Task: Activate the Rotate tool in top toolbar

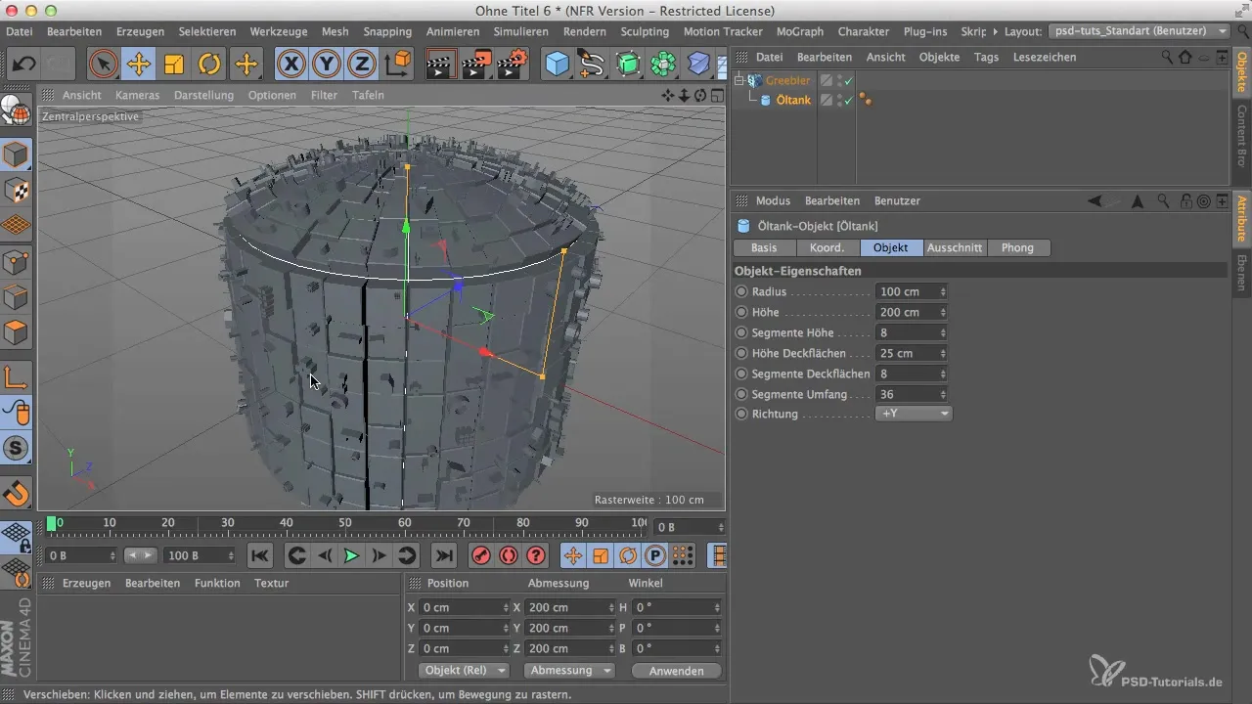Action: pos(209,66)
